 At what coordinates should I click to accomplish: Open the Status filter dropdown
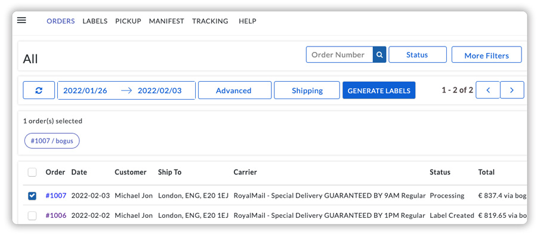point(418,55)
